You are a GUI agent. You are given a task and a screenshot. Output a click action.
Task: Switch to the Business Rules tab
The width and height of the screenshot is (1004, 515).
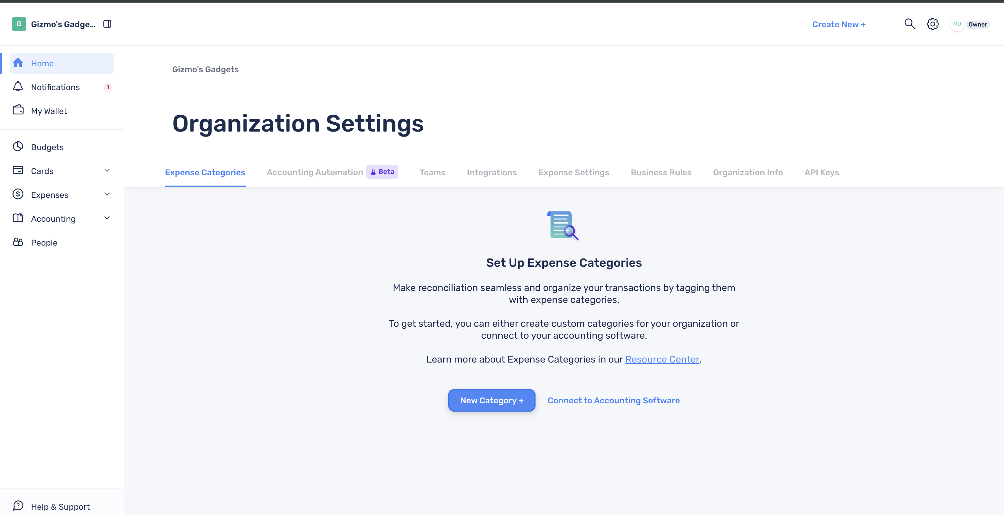pyautogui.click(x=661, y=172)
